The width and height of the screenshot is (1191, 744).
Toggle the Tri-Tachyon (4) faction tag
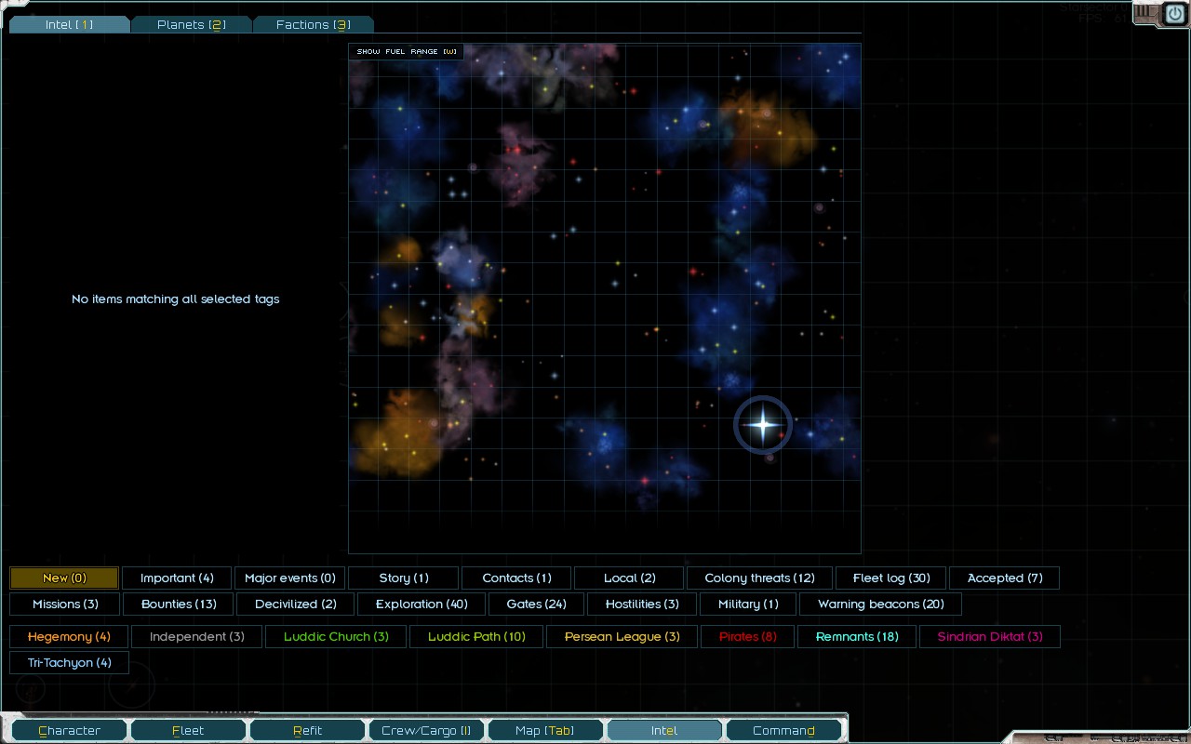69,663
